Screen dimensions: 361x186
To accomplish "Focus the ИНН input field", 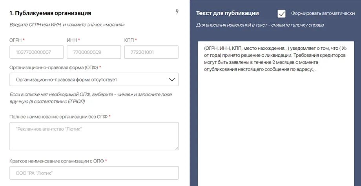I will [x=94, y=52].
